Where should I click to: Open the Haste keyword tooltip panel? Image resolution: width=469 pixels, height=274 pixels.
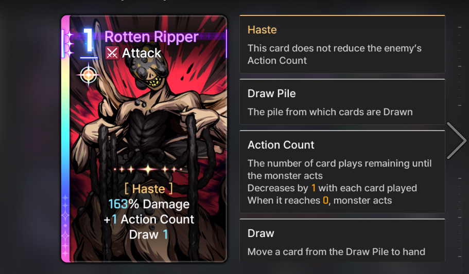pos(342,44)
